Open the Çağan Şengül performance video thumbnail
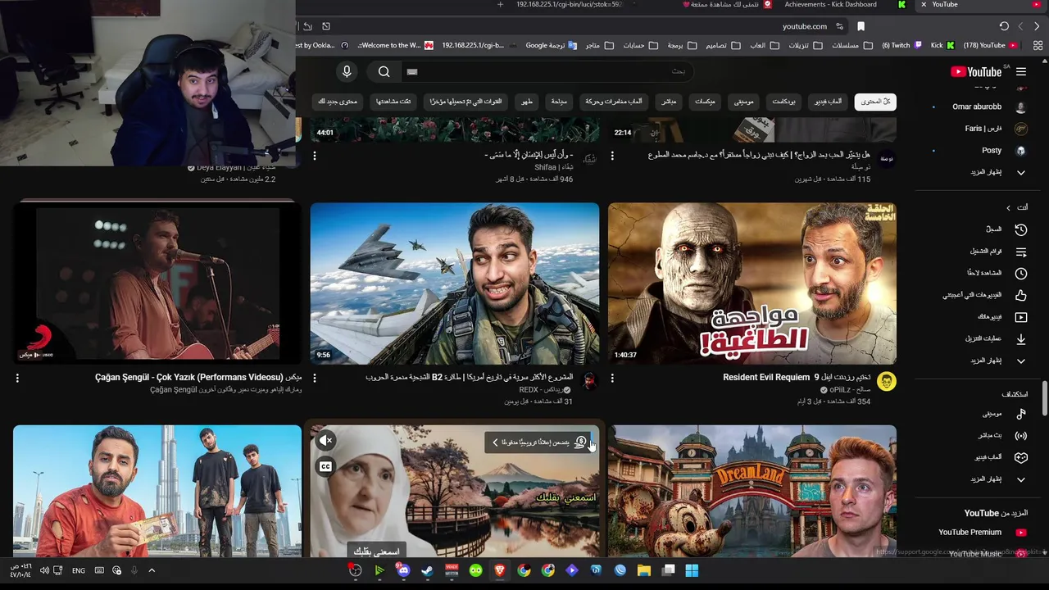The height and width of the screenshot is (590, 1049). point(157,284)
